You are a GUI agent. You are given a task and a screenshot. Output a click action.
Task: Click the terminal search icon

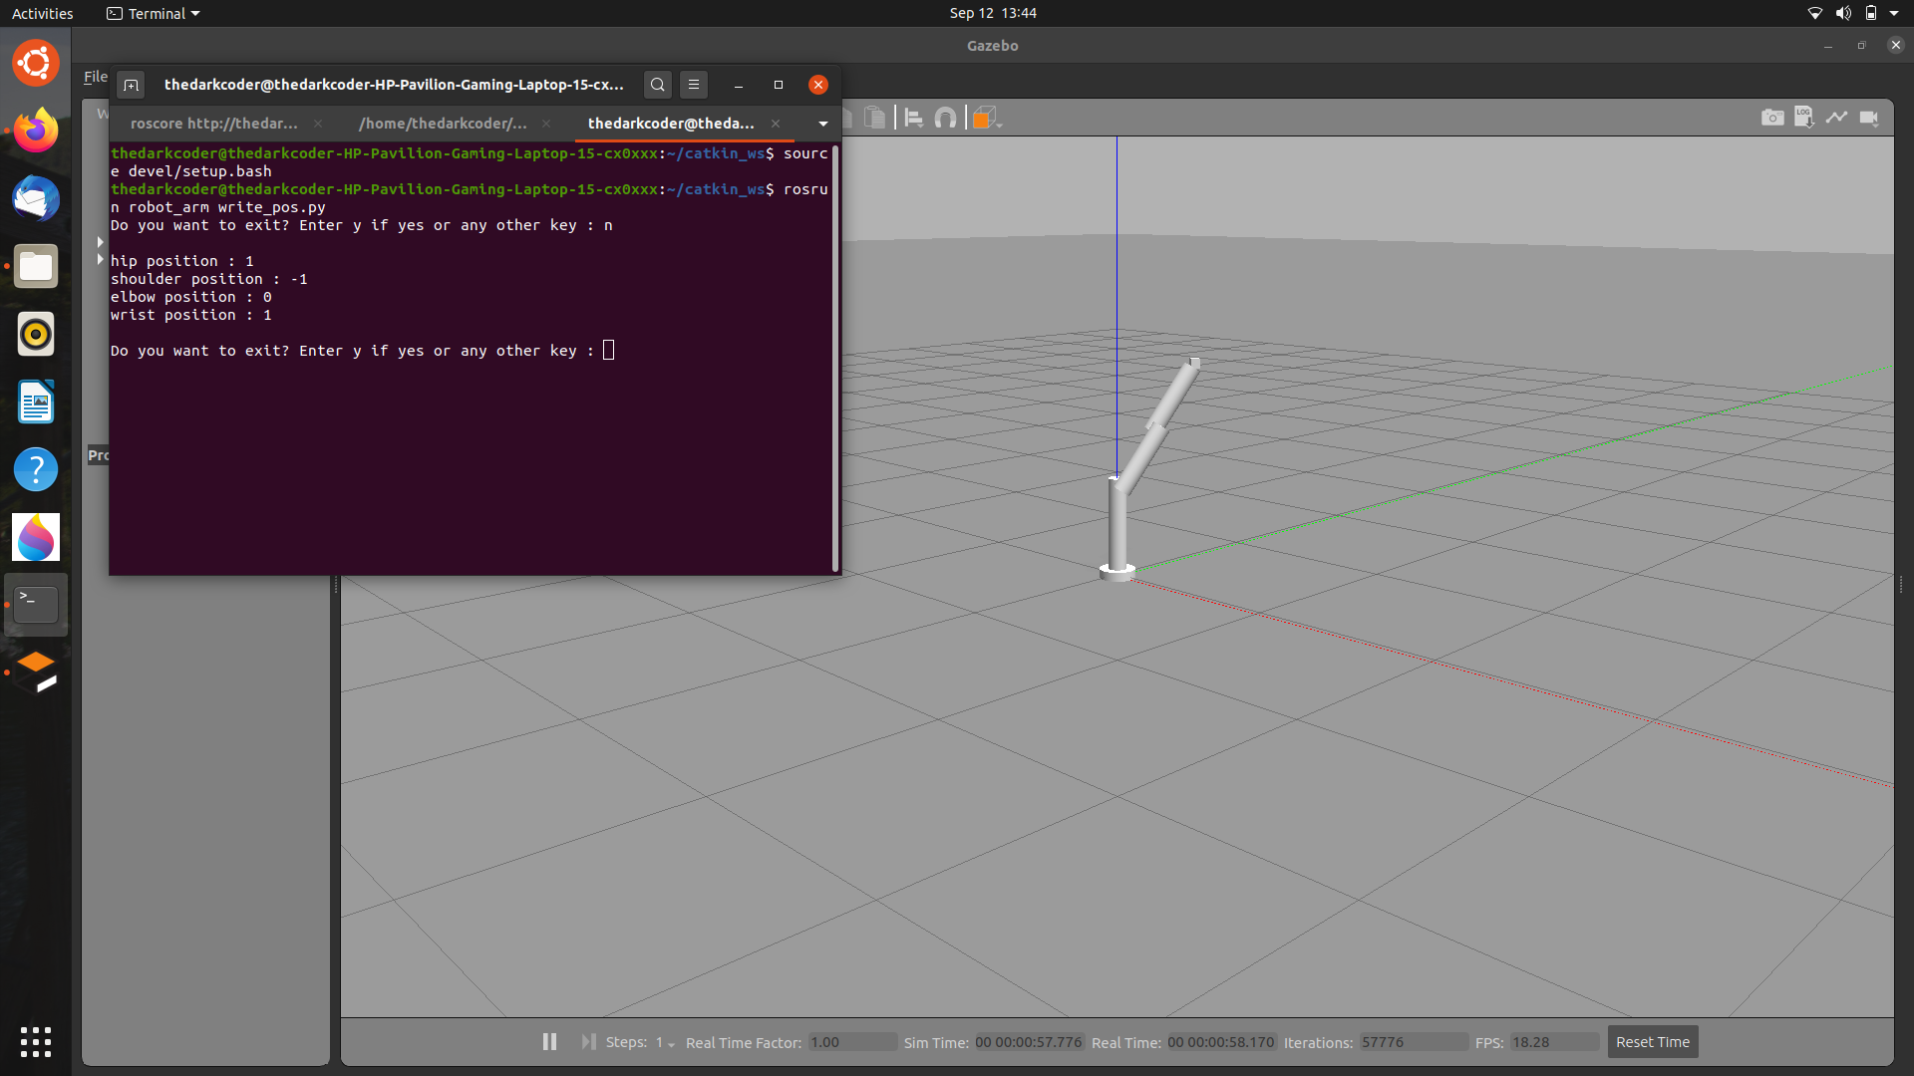click(x=657, y=85)
